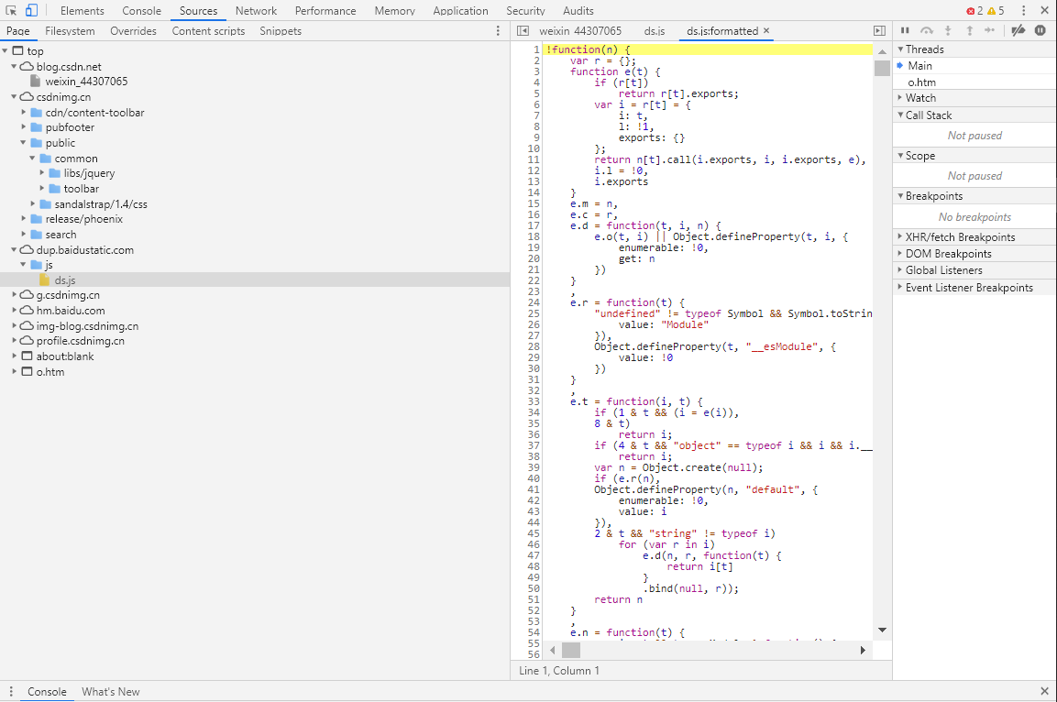The height and width of the screenshot is (702, 1057).
Task: Click the step into icon
Action: (948, 30)
